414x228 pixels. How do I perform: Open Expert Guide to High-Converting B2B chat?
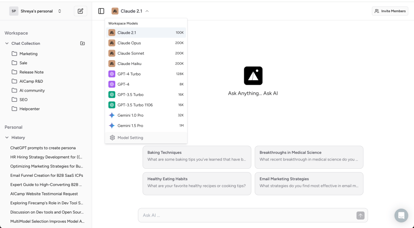point(46,184)
